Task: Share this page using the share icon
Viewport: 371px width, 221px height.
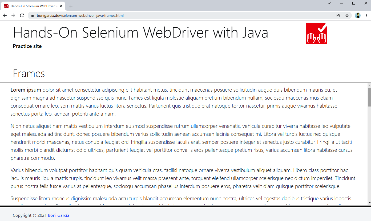Action: click(338, 15)
